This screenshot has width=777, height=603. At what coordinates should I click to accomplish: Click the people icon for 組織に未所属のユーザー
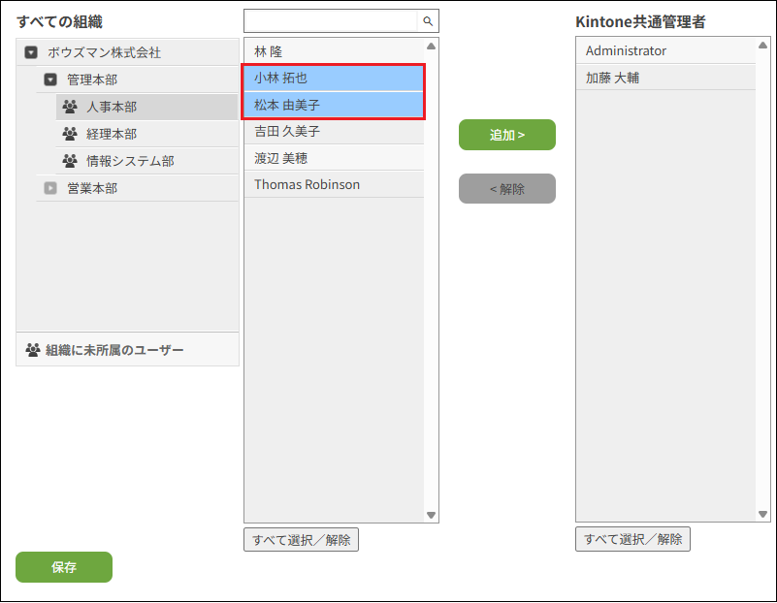click(33, 350)
